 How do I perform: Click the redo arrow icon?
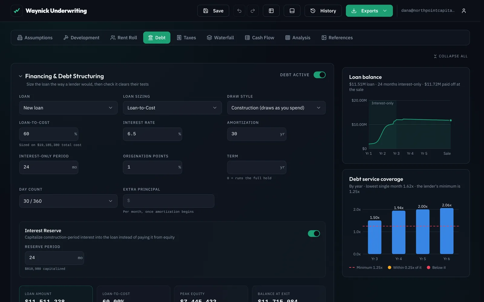253,11
